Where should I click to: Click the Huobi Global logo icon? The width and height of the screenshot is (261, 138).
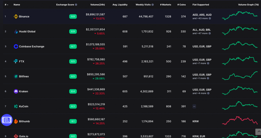pos(16,31)
